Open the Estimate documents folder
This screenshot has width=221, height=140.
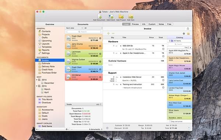click(46, 63)
